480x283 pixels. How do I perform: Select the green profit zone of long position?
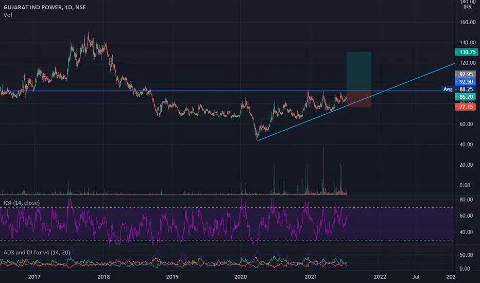coord(359,72)
